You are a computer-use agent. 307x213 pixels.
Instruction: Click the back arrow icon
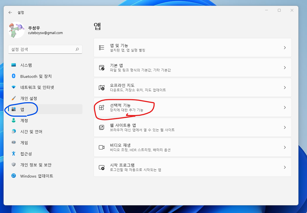coord(10,12)
